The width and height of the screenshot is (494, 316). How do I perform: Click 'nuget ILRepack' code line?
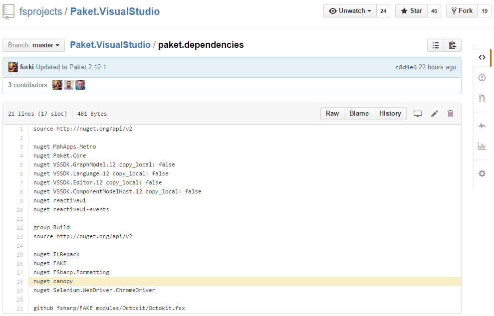coord(56,254)
